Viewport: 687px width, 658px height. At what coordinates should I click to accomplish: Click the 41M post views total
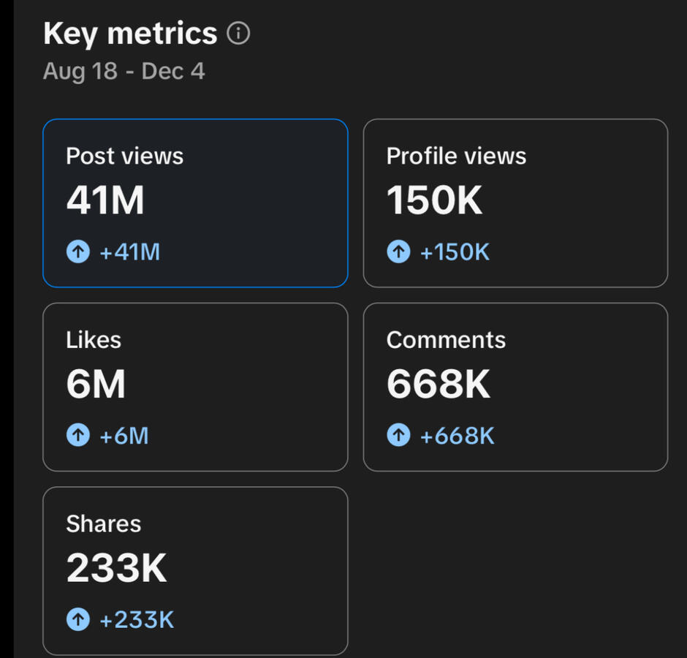click(x=105, y=200)
